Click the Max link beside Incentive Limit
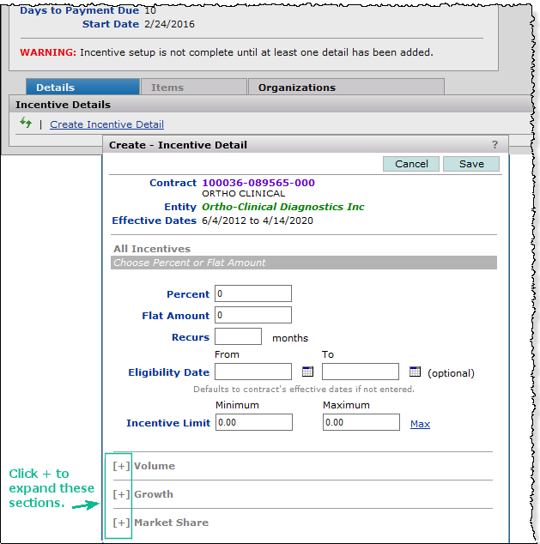 (420, 424)
